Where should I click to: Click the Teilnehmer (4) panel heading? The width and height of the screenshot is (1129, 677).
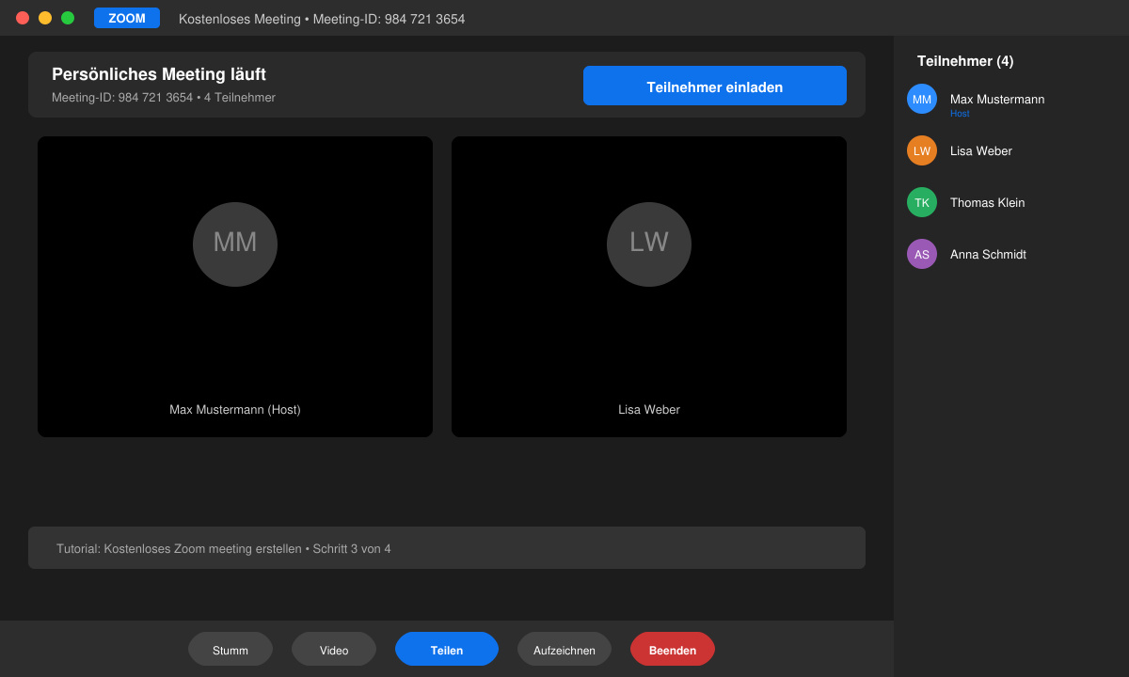(965, 61)
